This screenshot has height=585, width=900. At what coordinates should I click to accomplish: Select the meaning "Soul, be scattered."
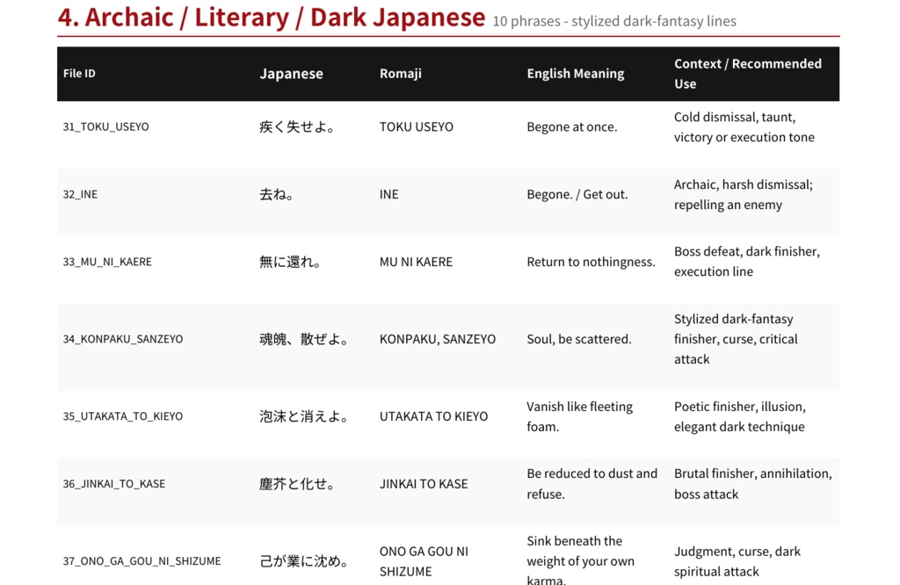(x=579, y=339)
